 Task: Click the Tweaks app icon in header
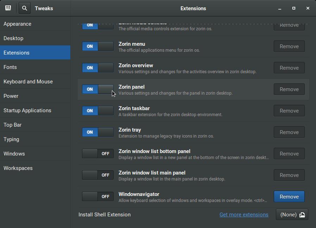point(8,8)
